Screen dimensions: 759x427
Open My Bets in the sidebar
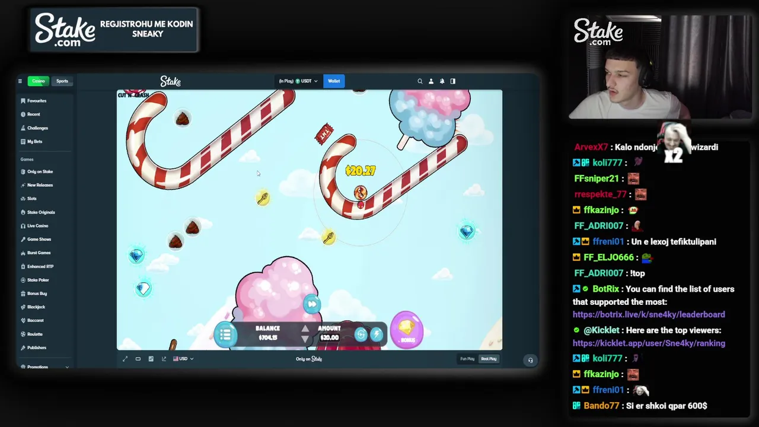[x=34, y=142]
